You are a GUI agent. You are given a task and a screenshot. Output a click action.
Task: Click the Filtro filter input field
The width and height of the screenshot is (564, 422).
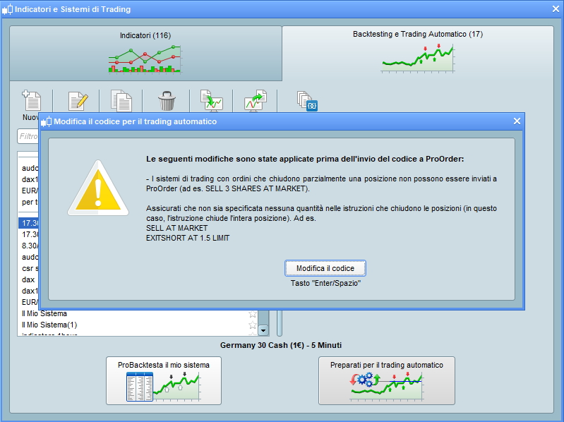[x=28, y=136]
